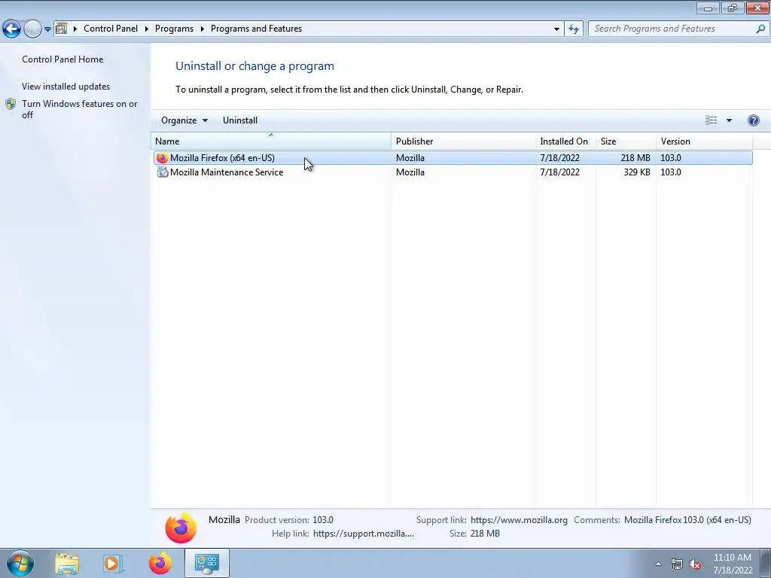Click the Show desktop button
This screenshot has width=771, height=578.
click(765, 563)
